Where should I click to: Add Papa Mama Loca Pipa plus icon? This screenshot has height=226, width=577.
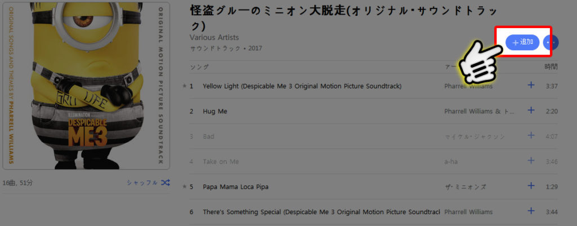531,186
